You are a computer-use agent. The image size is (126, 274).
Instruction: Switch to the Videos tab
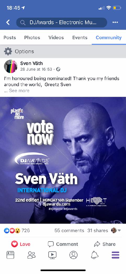point(56,37)
